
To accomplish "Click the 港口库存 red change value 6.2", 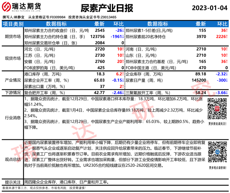I will [x=119, y=74].
